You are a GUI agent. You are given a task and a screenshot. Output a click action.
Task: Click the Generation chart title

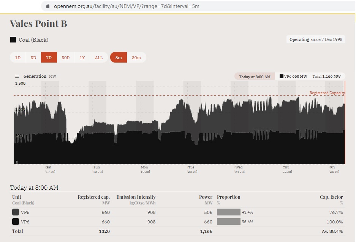pos(35,76)
